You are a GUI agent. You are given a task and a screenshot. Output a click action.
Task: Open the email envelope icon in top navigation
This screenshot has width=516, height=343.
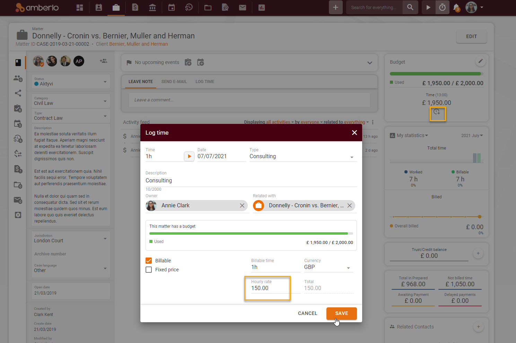(x=243, y=7)
